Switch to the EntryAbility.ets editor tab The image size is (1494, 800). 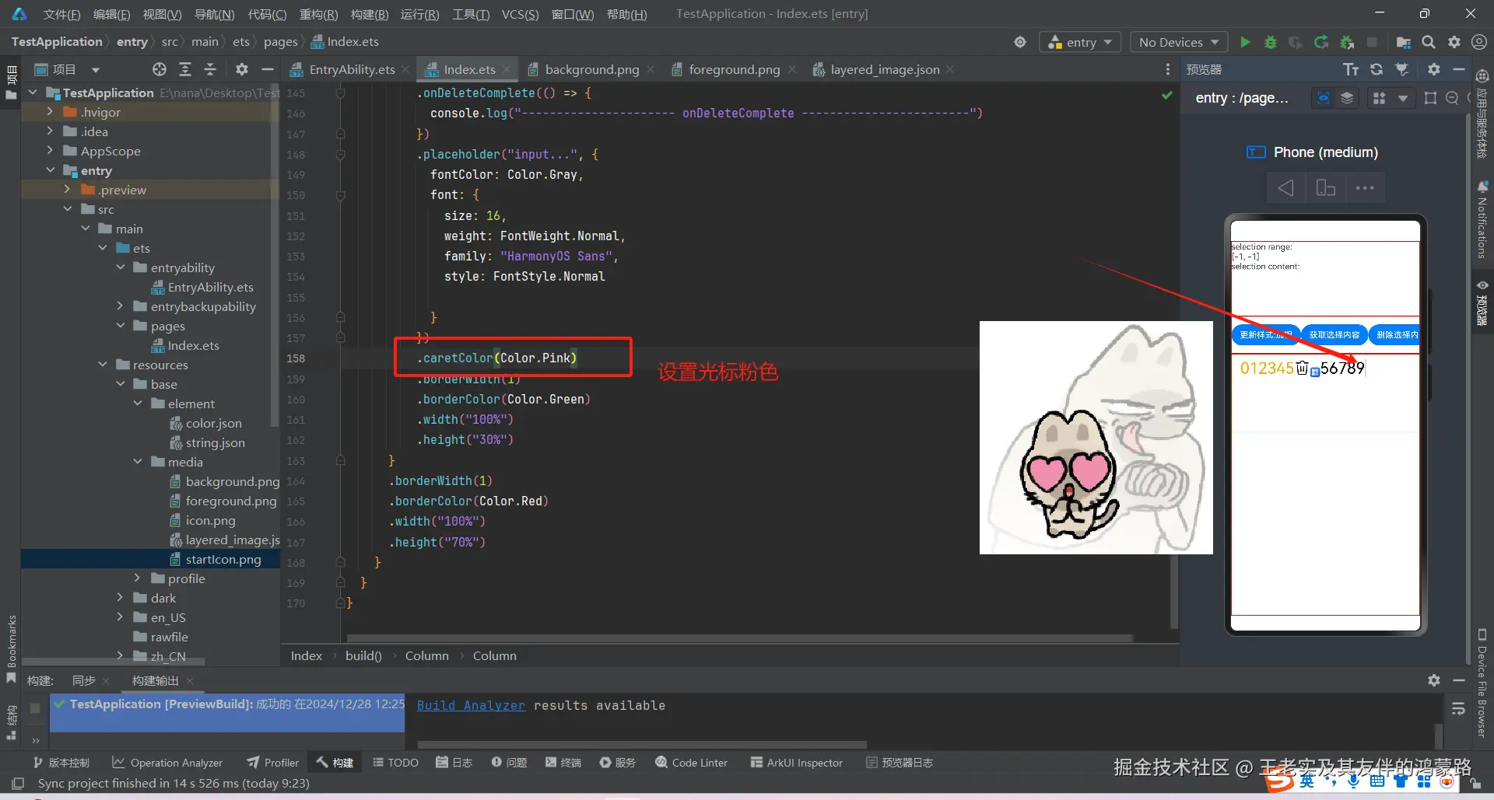[351, 69]
